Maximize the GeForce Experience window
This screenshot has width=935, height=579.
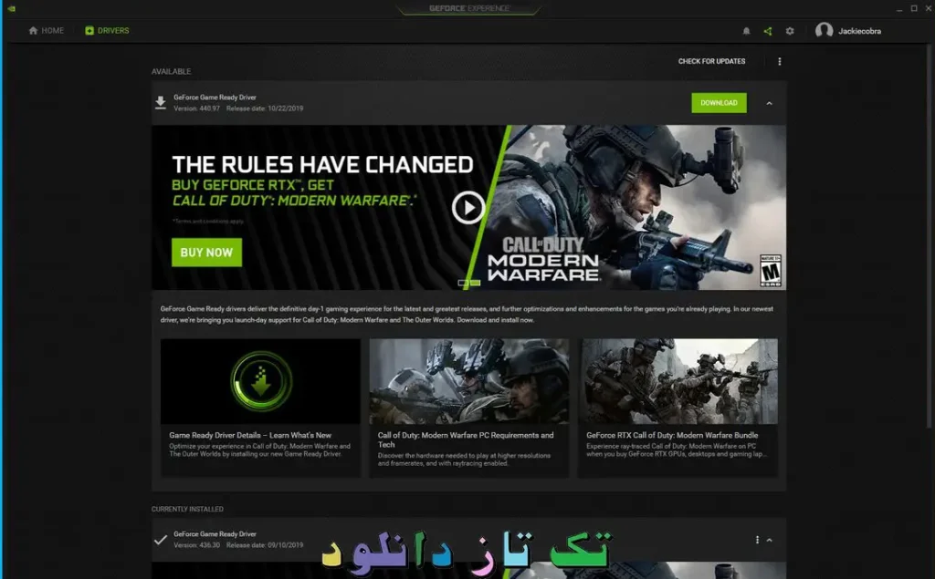pos(914,8)
